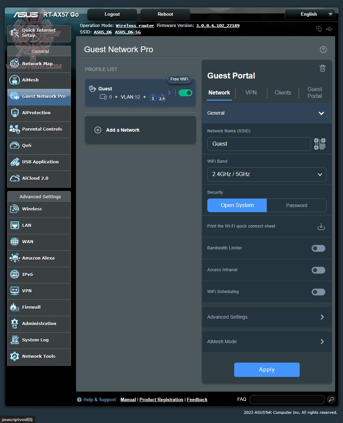Click the Network Map globe icon
343x423 pixels.
click(x=15, y=63)
